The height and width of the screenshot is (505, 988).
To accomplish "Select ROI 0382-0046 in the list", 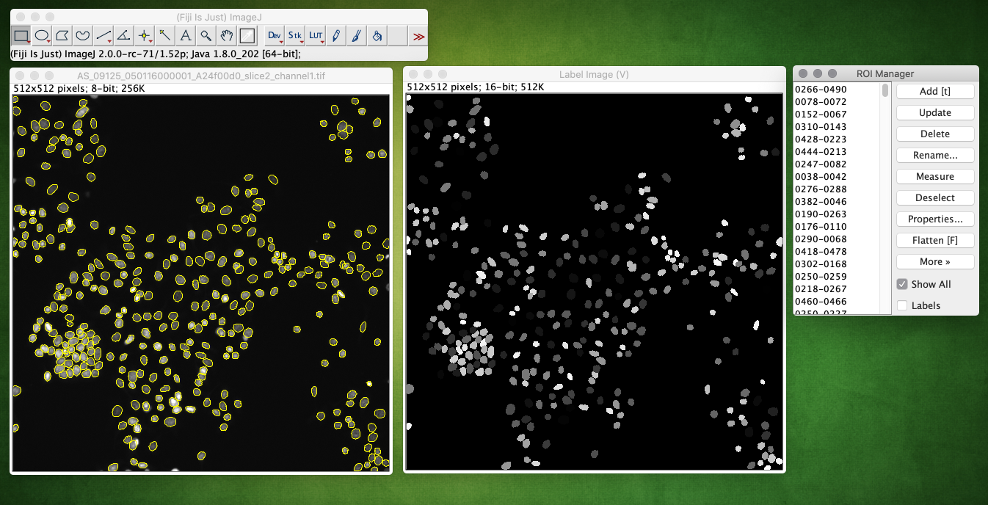I will click(x=838, y=202).
